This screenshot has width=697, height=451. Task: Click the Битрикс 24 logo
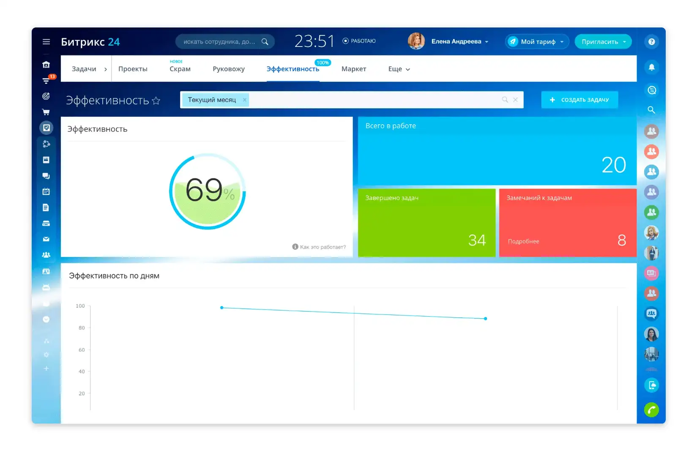pyautogui.click(x=90, y=42)
